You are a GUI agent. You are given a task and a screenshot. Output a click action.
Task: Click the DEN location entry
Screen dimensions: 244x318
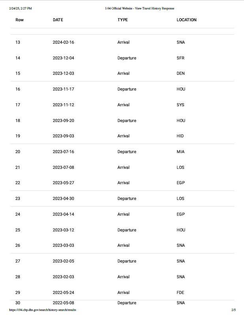181,73
